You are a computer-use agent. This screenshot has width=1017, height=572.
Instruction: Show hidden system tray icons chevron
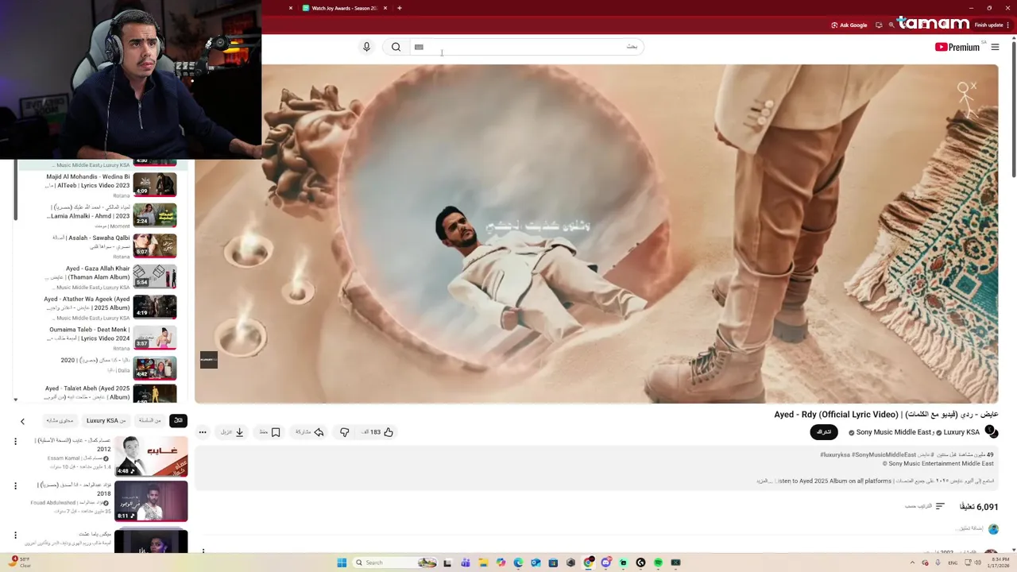(911, 562)
